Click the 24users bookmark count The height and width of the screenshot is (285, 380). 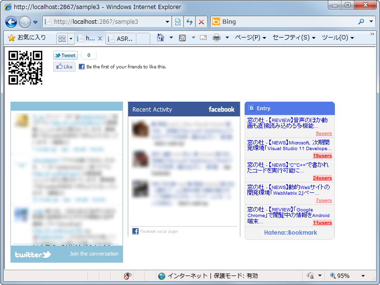[323, 178]
